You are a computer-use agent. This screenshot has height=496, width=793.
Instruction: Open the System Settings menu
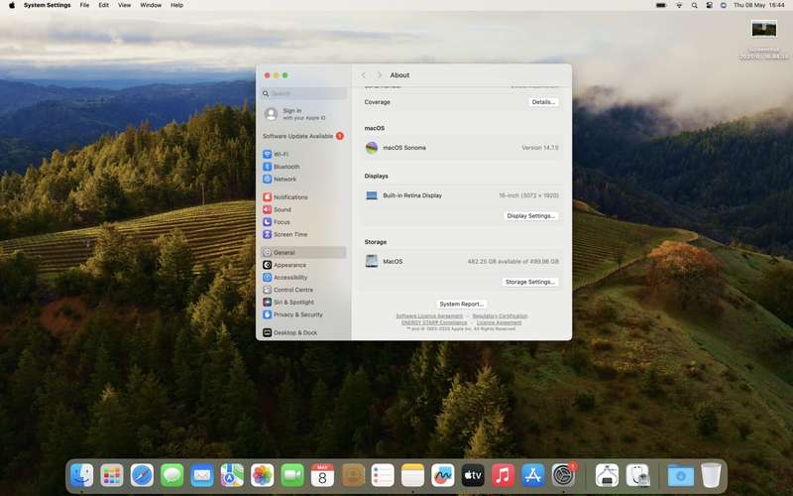(47, 5)
